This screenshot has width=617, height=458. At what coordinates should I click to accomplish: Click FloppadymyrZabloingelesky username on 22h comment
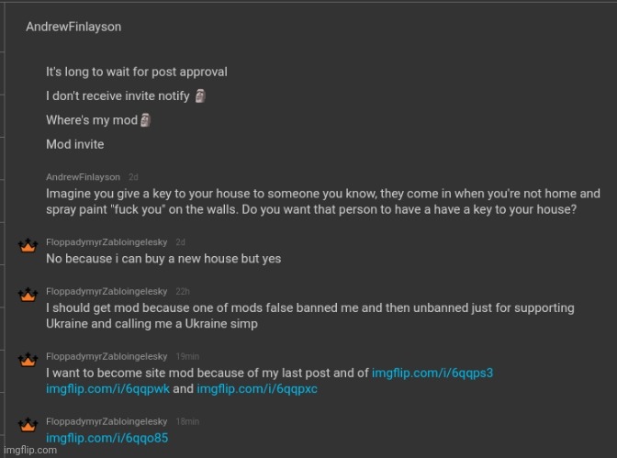[x=107, y=291]
